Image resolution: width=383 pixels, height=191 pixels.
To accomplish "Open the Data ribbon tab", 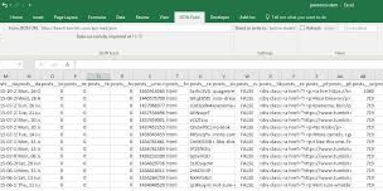I will pos(120,17).
